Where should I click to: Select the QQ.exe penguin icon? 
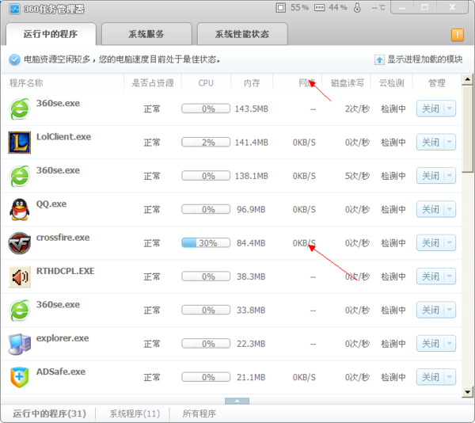pos(20,209)
